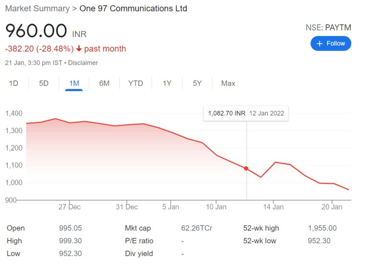Image resolution: width=369 pixels, height=268 pixels.
Task: Select the Max time range
Action: click(228, 83)
